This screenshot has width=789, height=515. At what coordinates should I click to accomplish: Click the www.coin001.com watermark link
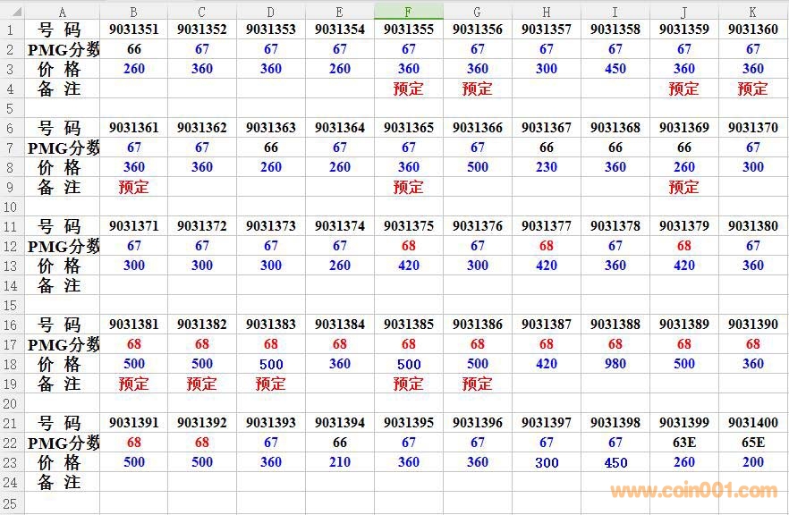tap(693, 490)
